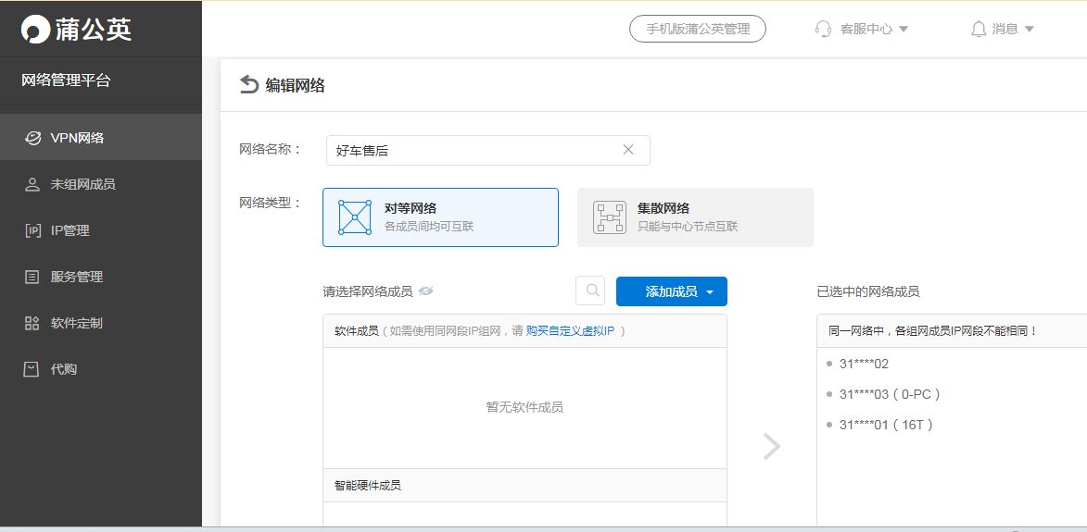Viewport: 1087px width, 532px height.
Task: Click the 集散网络 hub topology icon
Action: click(610, 217)
